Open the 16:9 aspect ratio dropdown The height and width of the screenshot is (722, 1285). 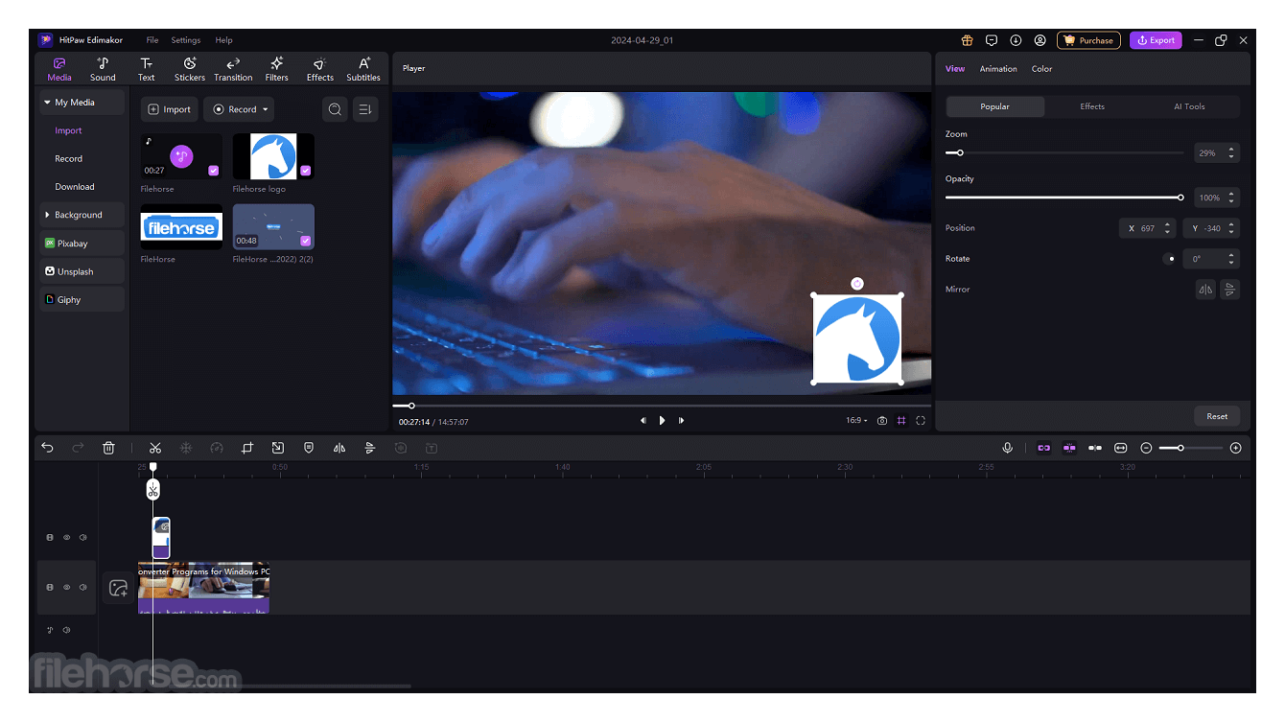856,420
